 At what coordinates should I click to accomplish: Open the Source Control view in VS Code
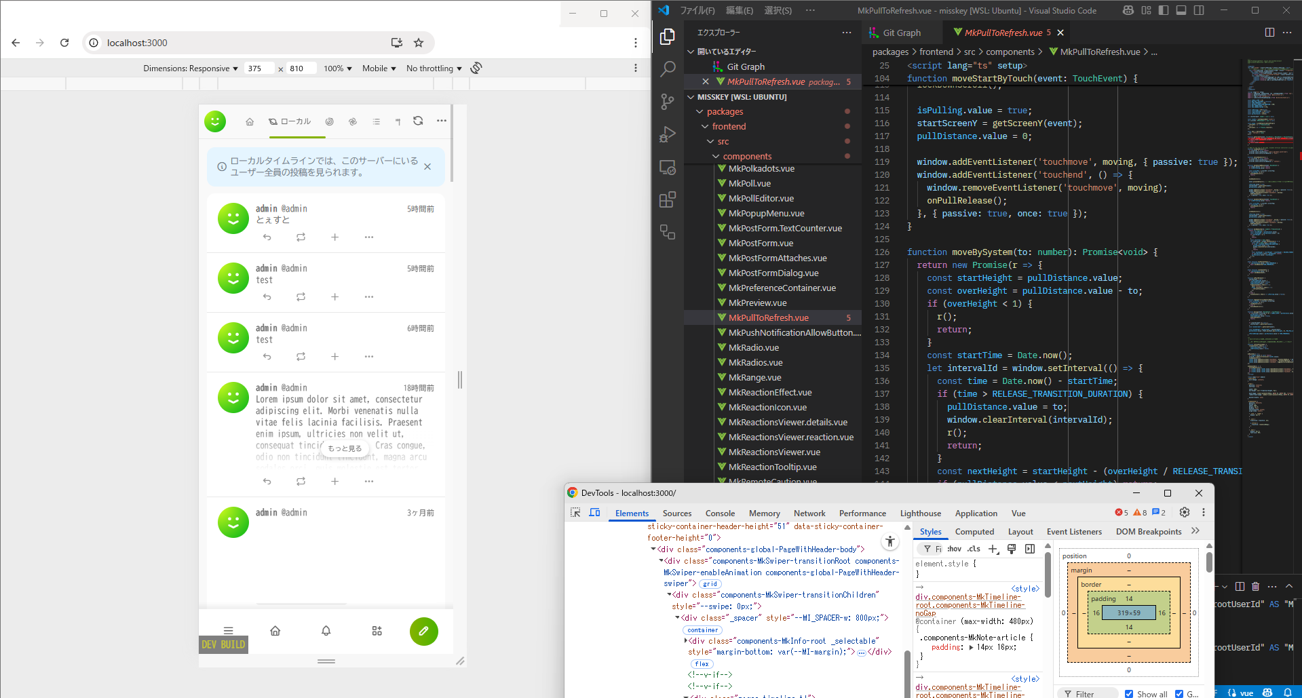tap(668, 102)
